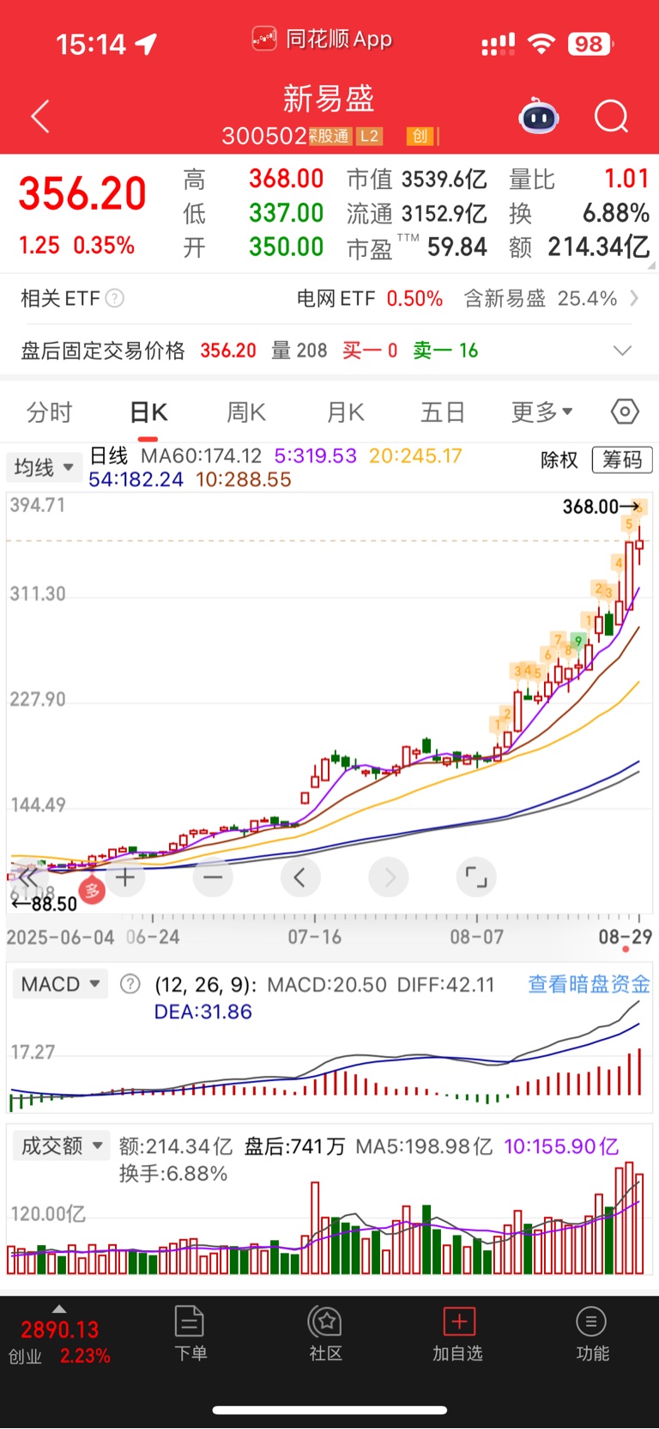The image size is (659, 1429).
Task: Open the search magnifier icon
Action: [612, 116]
